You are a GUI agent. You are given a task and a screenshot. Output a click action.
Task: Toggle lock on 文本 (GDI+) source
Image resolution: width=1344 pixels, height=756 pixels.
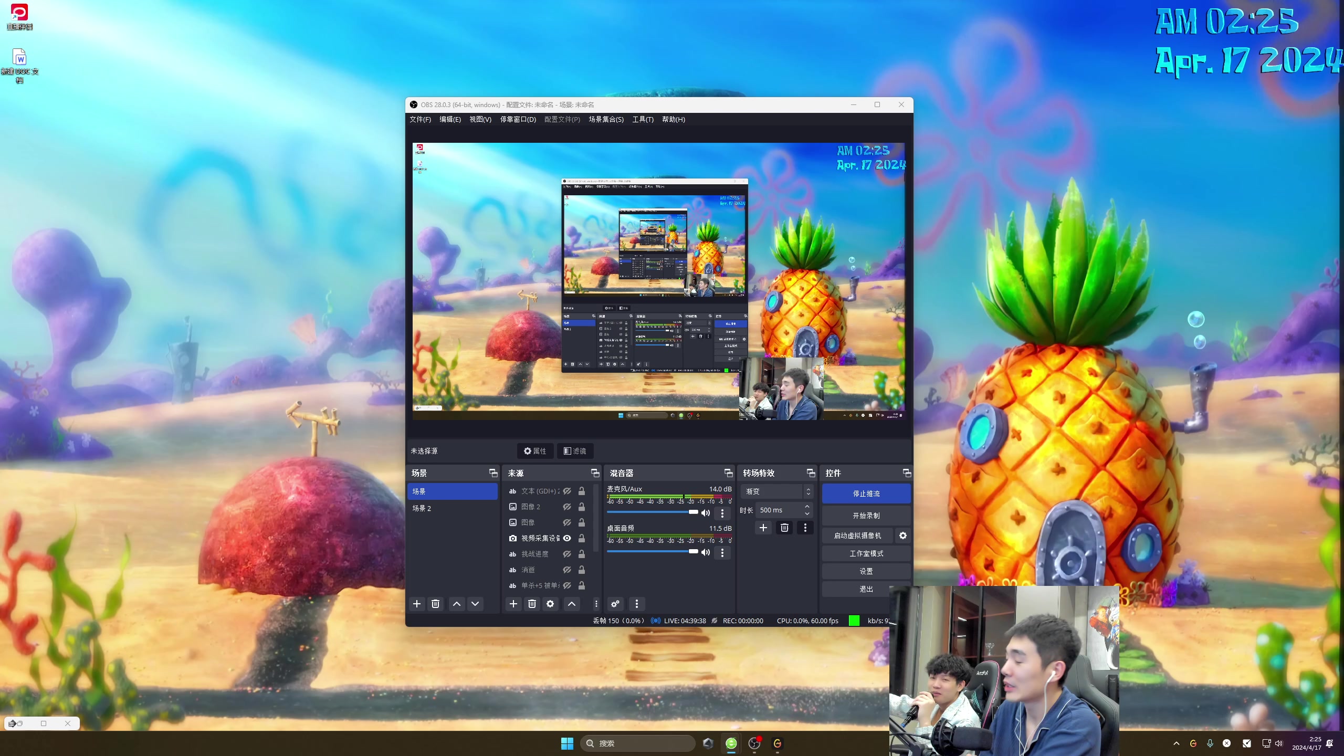pos(582,491)
